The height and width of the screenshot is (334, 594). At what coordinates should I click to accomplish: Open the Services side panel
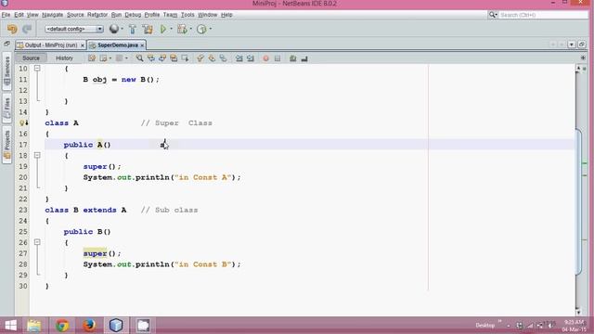[x=6, y=71]
